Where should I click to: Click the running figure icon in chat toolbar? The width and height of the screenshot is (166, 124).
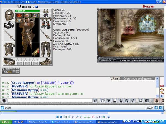[x=121, y=101]
